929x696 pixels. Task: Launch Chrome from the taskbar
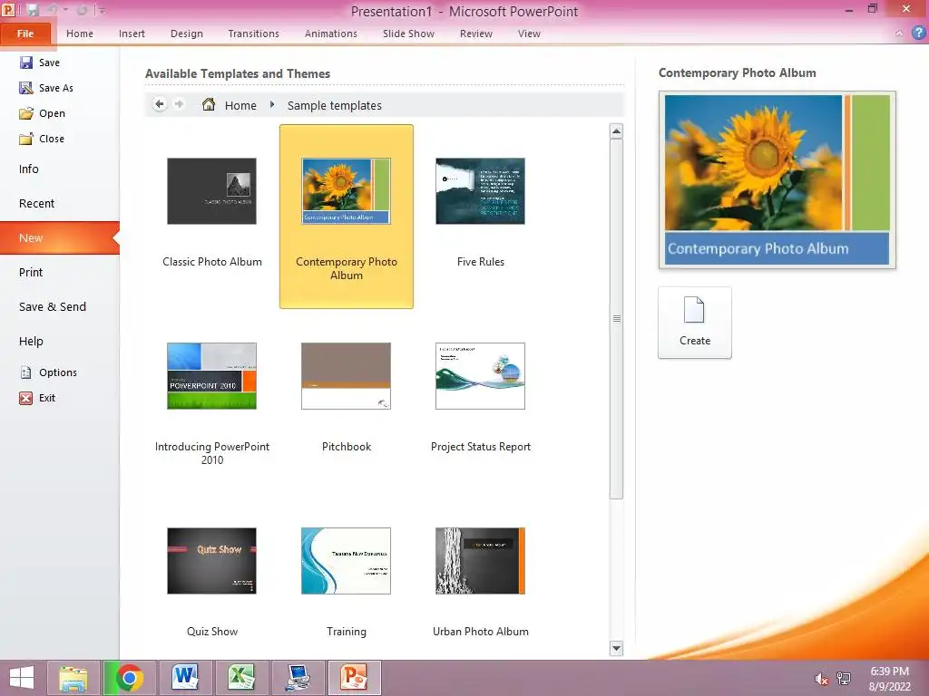click(130, 678)
